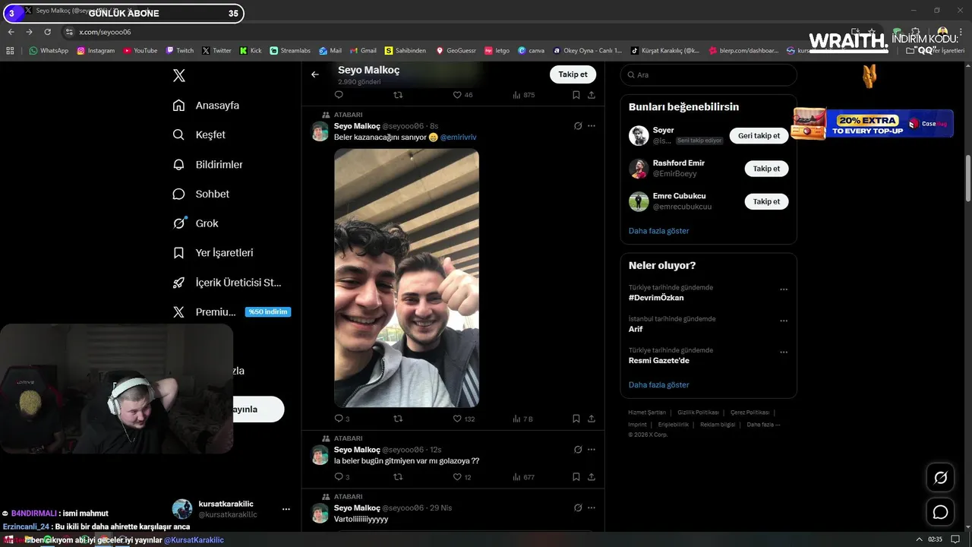Reload the page in the browser

click(x=47, y=32)
